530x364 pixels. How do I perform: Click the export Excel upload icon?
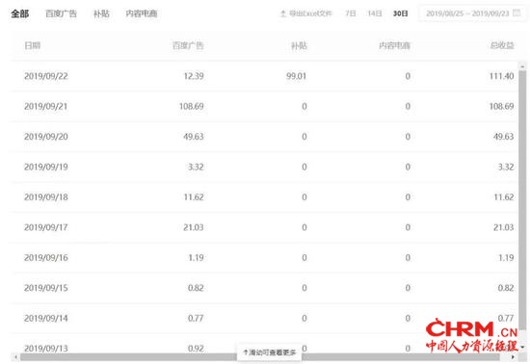(x=283, y=13)
